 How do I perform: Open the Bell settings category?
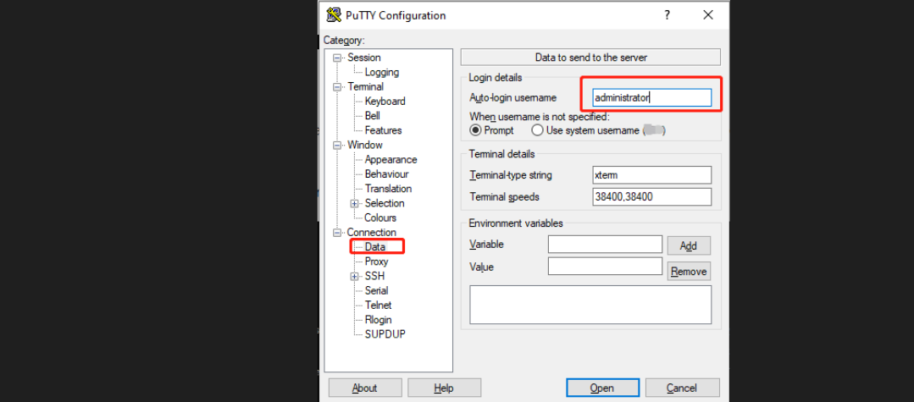click(x=373, y=116)
